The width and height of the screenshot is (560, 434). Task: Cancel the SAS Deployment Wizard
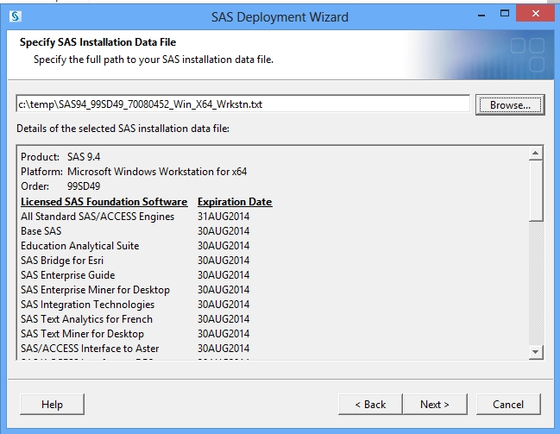click(508, 405)
